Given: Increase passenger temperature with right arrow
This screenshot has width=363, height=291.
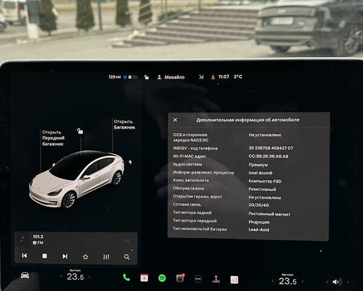Looking at the screenshot, I should pyautogui.click(x=302, y=281).
